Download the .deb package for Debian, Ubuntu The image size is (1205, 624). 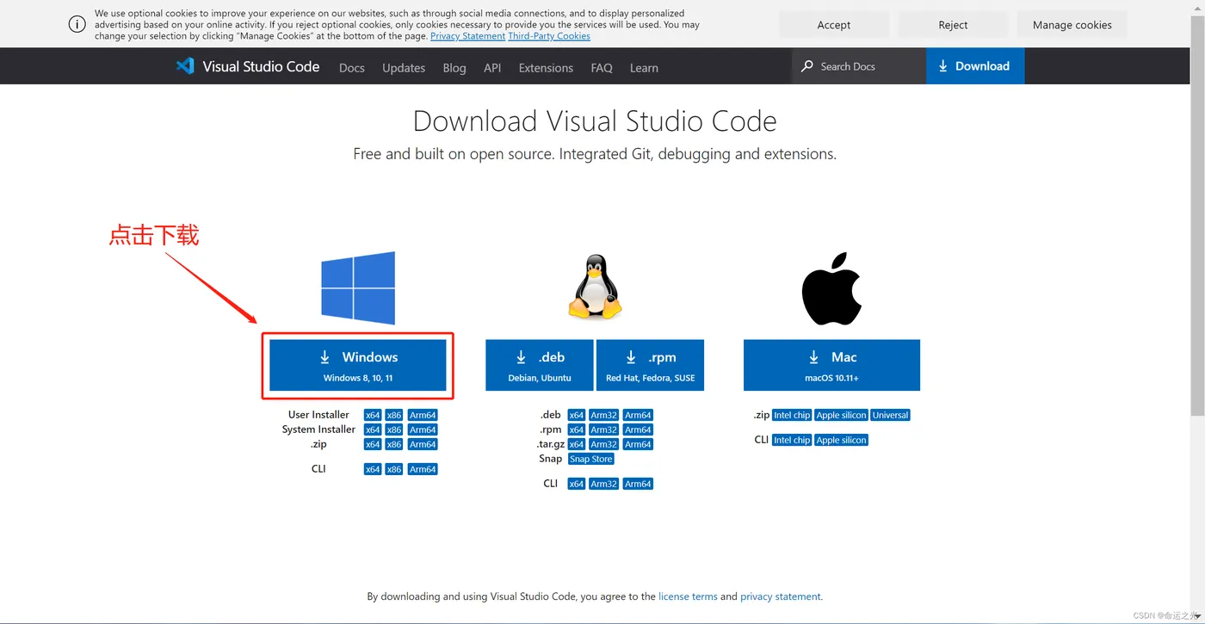point(540,365)
